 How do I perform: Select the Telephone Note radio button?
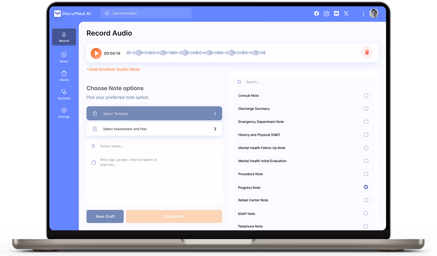[366, 226]
